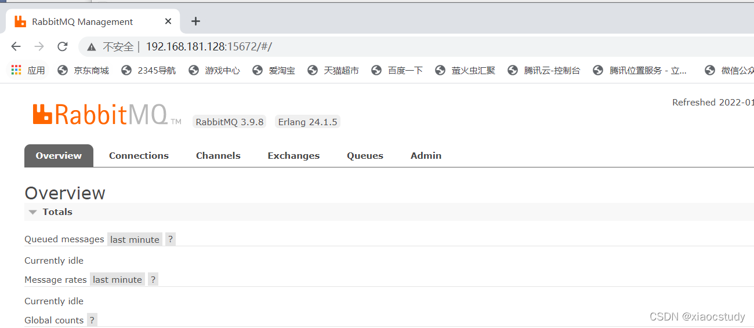Image resolution: width=754 pixels, height=328 pixels.
Task: Open help for Queued messages
Action: tap(170, 239)
